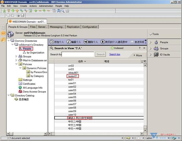Collapse the Directory Catalog node

pyautogui.click(x=9, y=95)
